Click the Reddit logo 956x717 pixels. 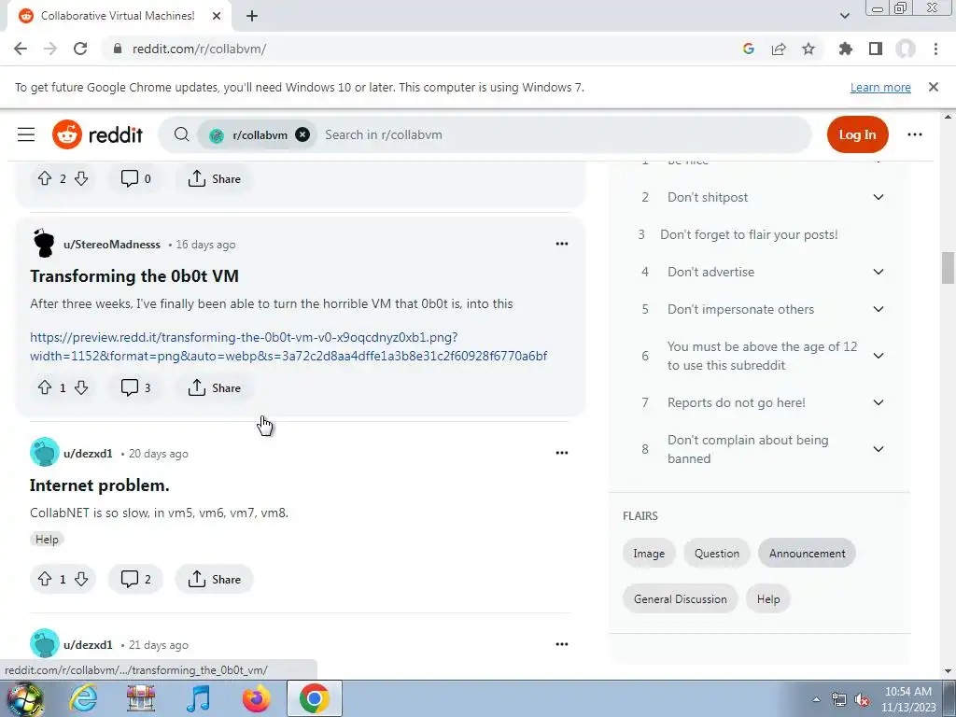click(x=97, y=134)
